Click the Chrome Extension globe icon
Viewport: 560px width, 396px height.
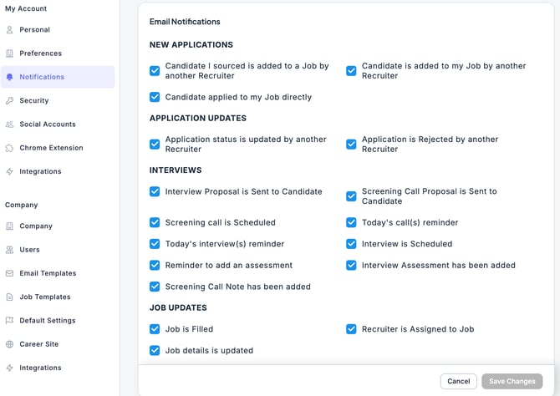pos(10,148)
